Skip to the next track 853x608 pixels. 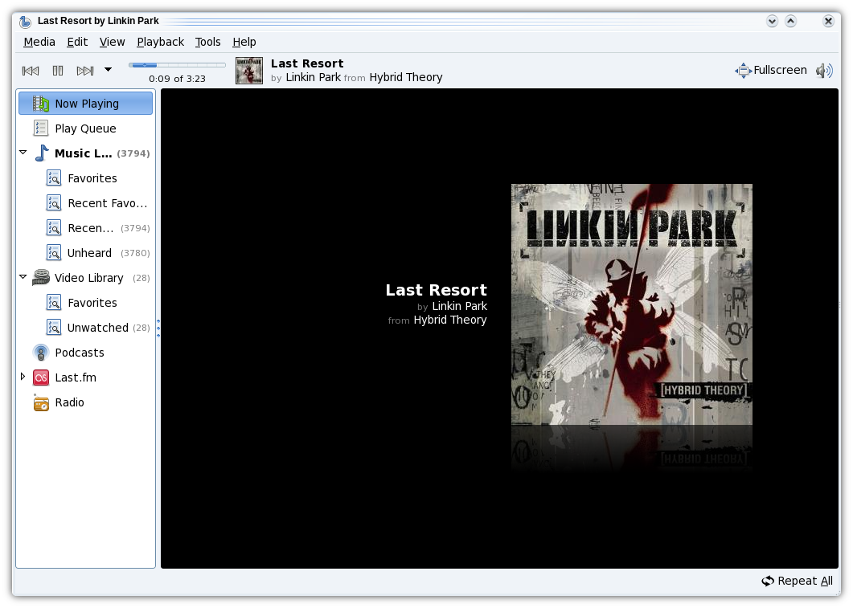point(85,71)
